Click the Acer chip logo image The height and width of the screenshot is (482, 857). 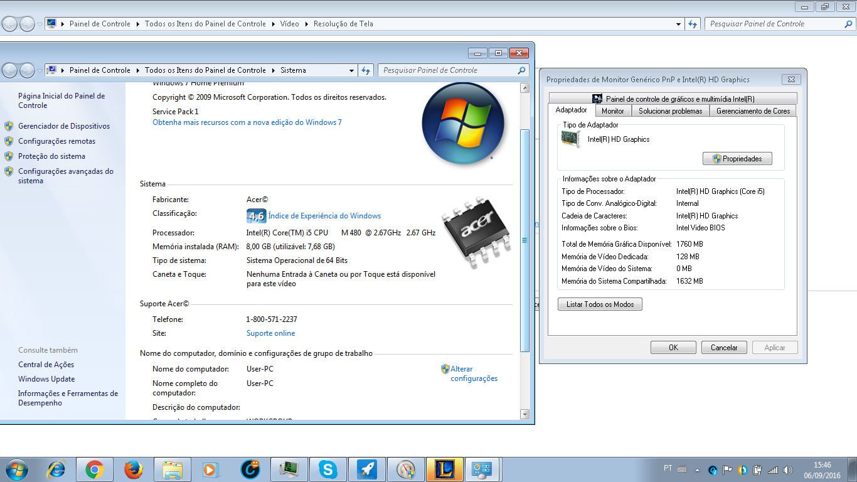click(x=477, y=232)
